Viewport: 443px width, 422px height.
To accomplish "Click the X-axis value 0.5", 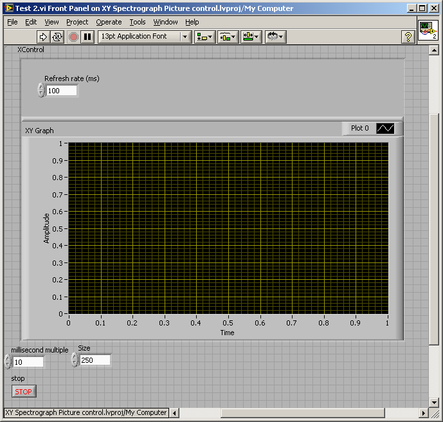I will (228, 323).
